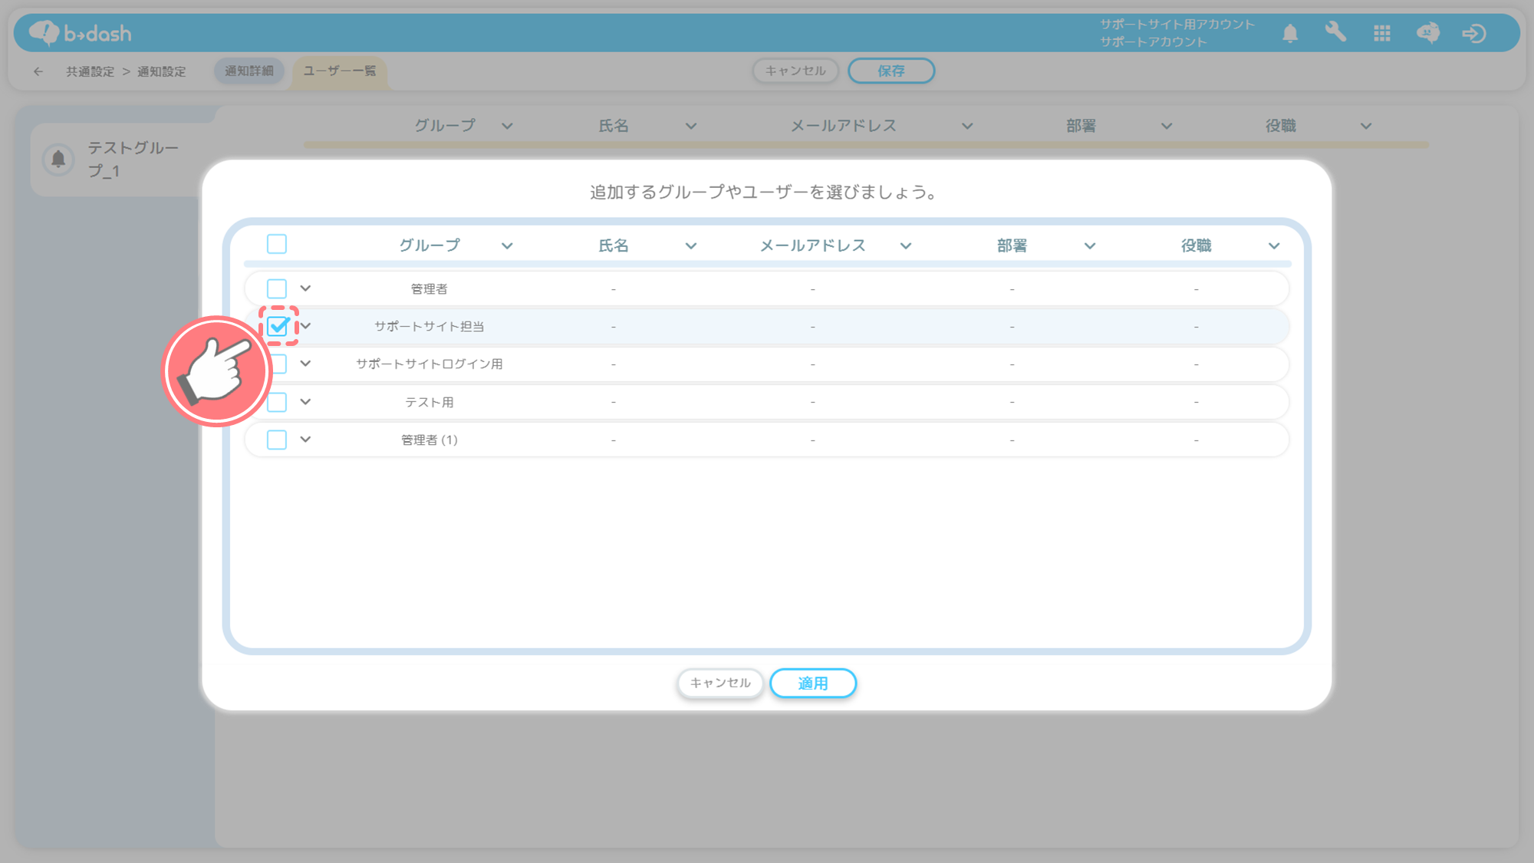
Task: Click the logout arrow icon
Action: tap(1473, 33)
